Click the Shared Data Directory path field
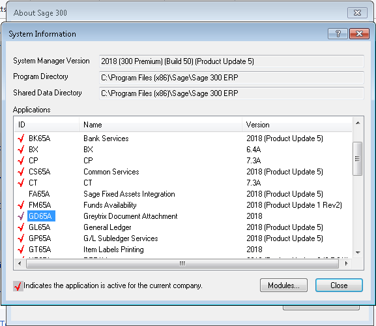Viewport: 376px width, 326px height. [231, 93]
